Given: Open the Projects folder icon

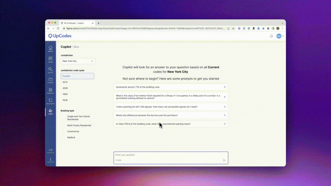Looking at the screenshot, I should tap(50, 80).
